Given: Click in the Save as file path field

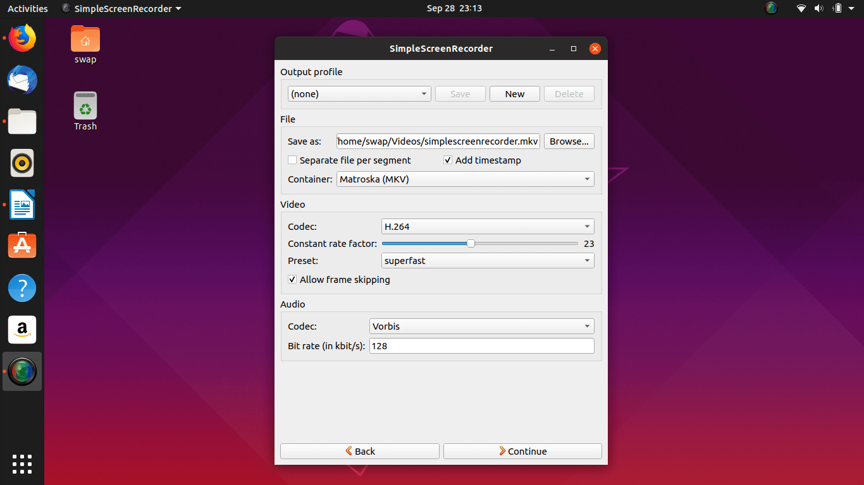Looking at the screenshot, I should click(x=438, y=141).
